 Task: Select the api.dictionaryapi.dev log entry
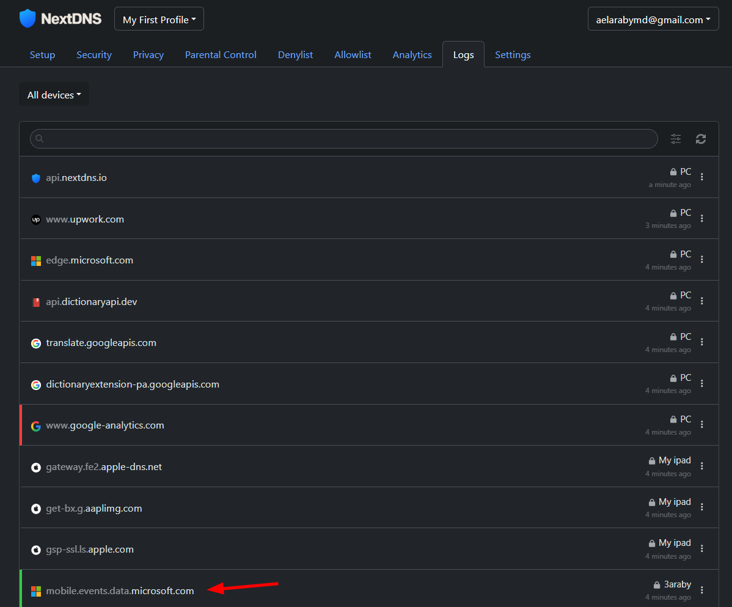coord(92,302)
